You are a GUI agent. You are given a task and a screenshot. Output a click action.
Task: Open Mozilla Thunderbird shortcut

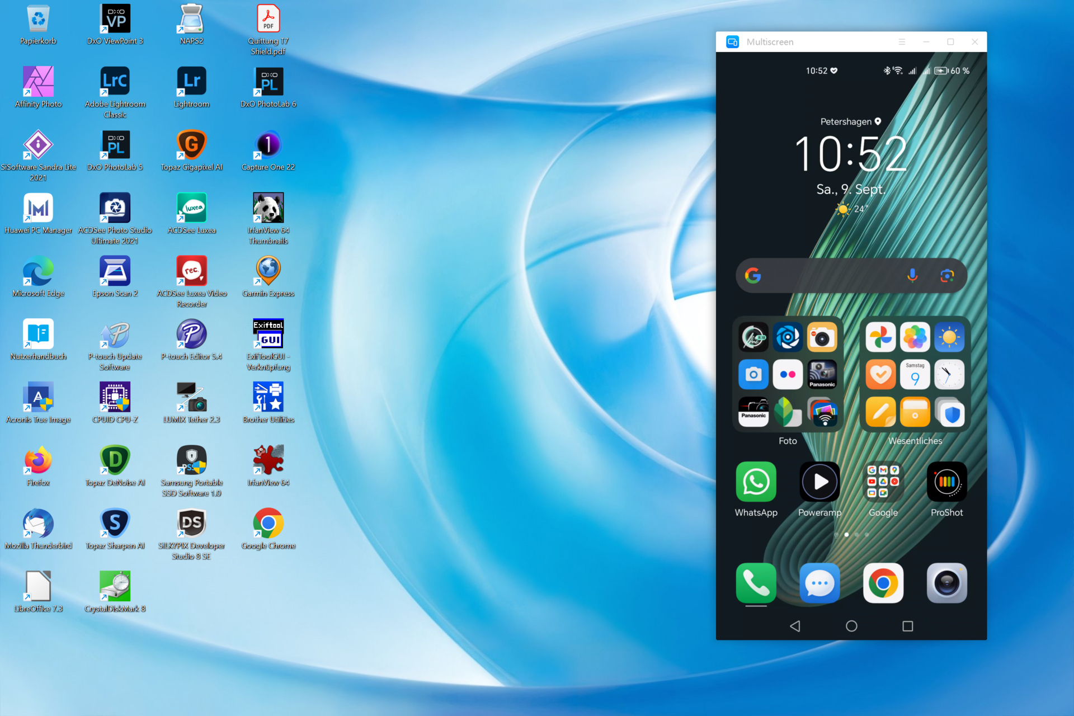pyautogui.click(x=38, y=524)
